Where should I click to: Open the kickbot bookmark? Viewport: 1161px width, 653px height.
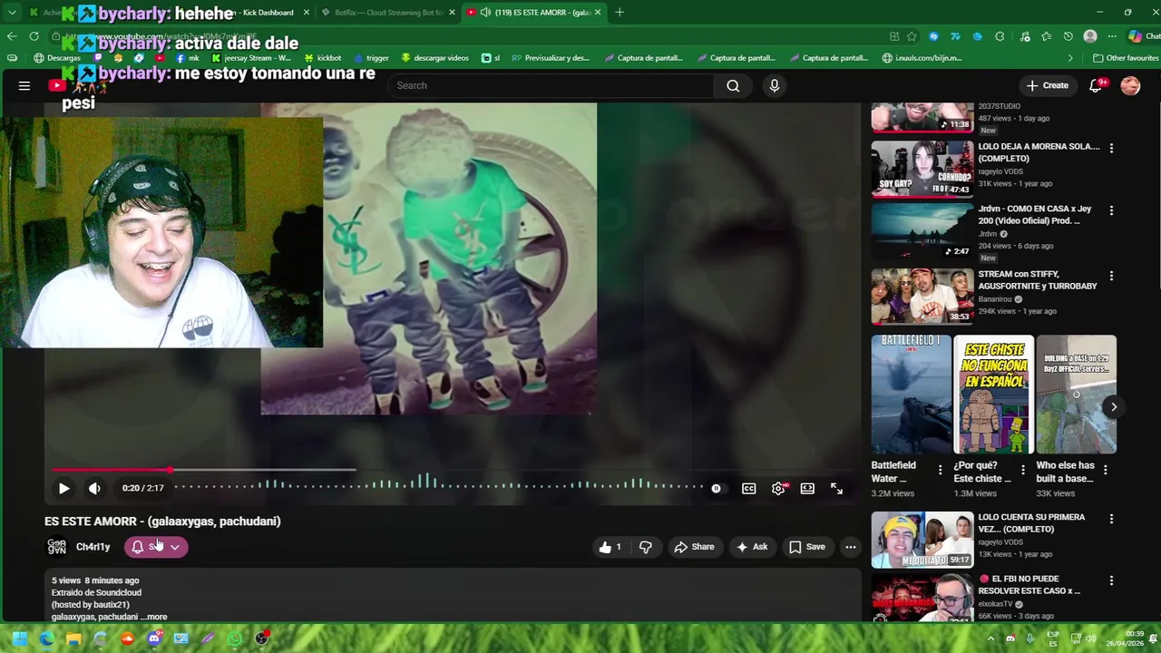point(323,58)
